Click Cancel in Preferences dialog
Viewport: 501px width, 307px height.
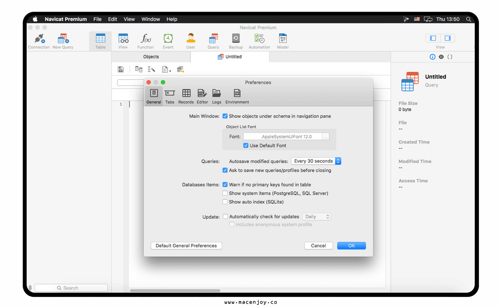[x=319, y=246]
